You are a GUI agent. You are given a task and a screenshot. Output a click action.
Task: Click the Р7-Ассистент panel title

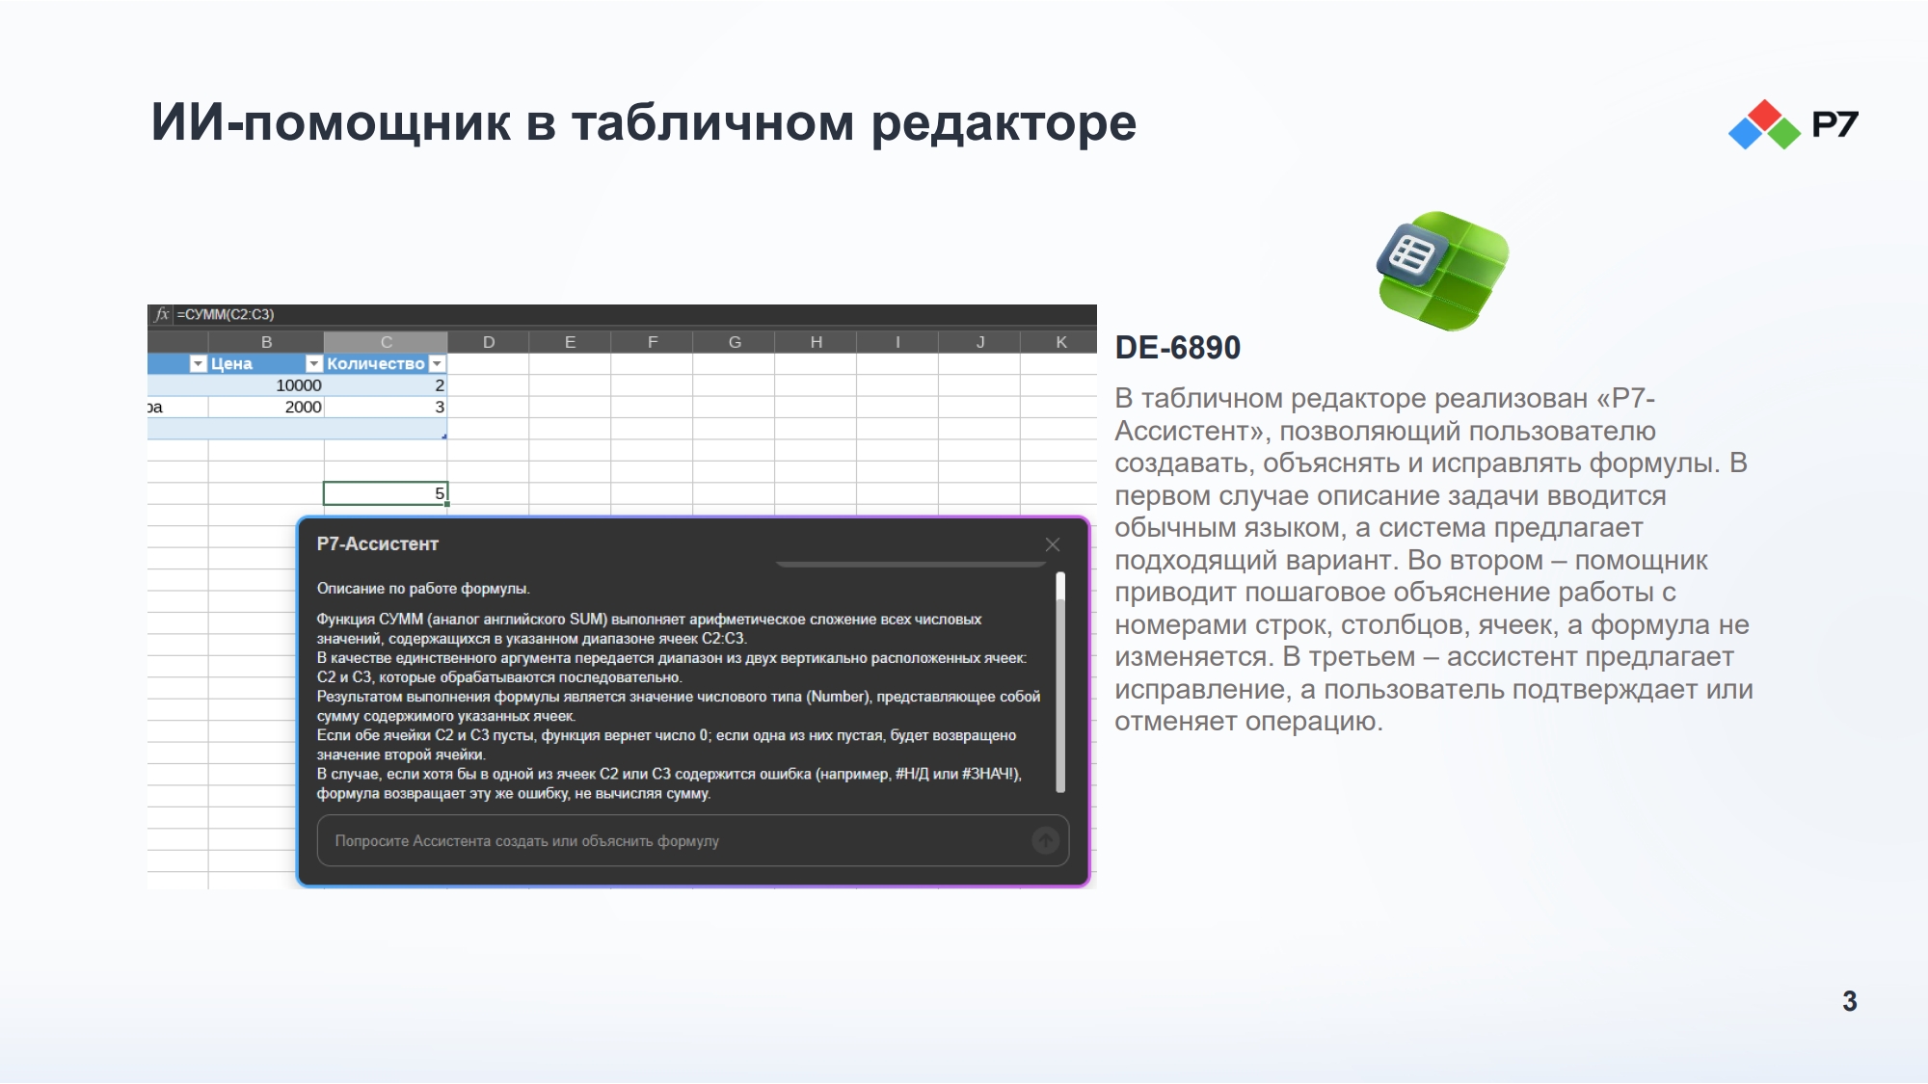377,544
